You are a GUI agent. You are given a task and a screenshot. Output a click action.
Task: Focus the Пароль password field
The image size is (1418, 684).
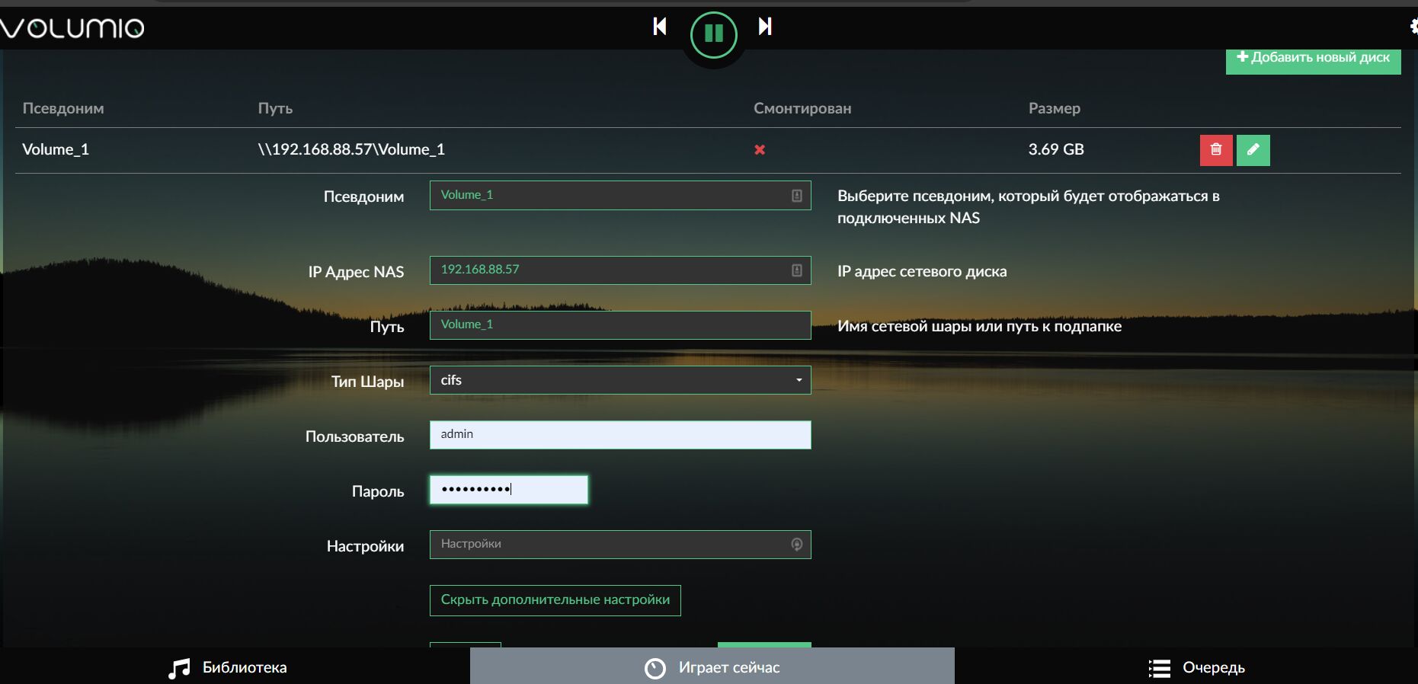(x=508, y=490)
